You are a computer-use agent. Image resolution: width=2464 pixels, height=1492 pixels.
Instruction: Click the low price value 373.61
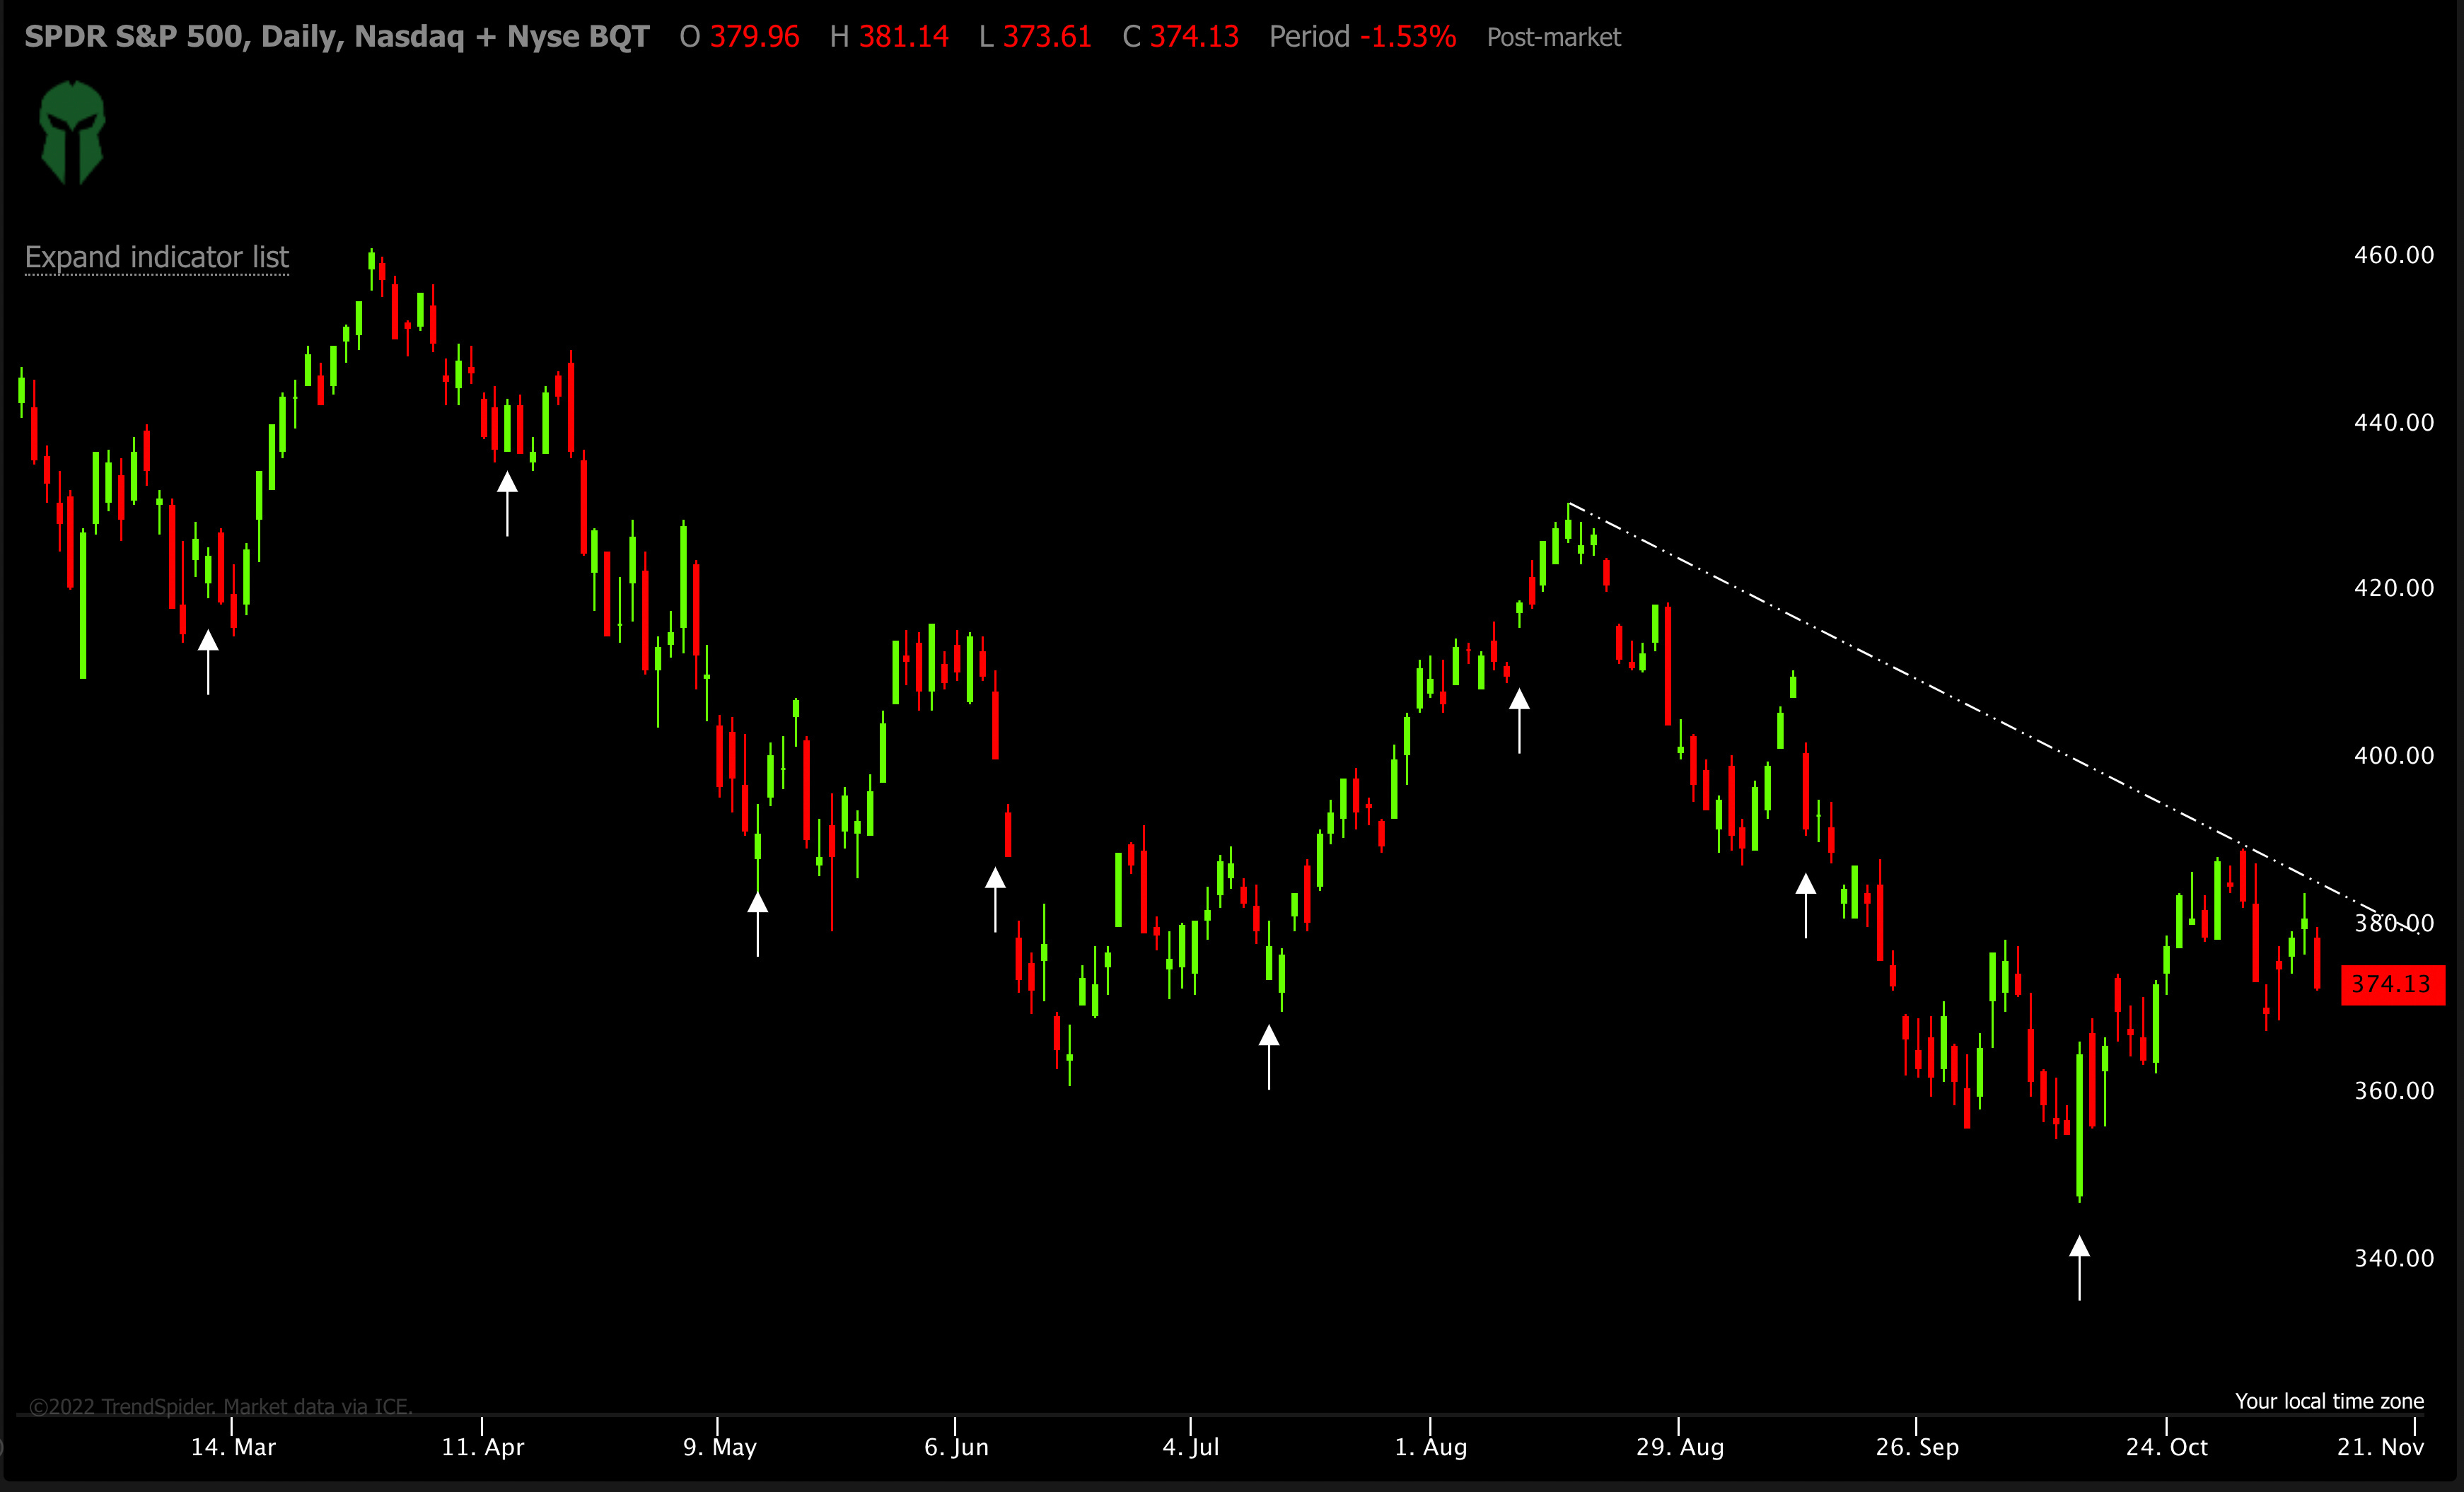1047,37
